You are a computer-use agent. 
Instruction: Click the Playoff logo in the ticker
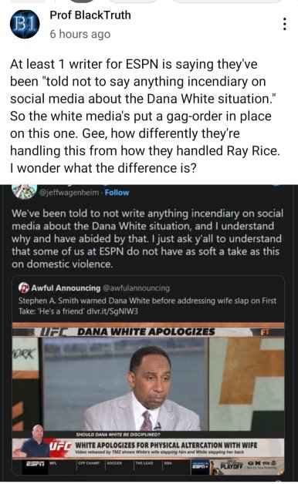pyautogui.click(x=232, y=466)
